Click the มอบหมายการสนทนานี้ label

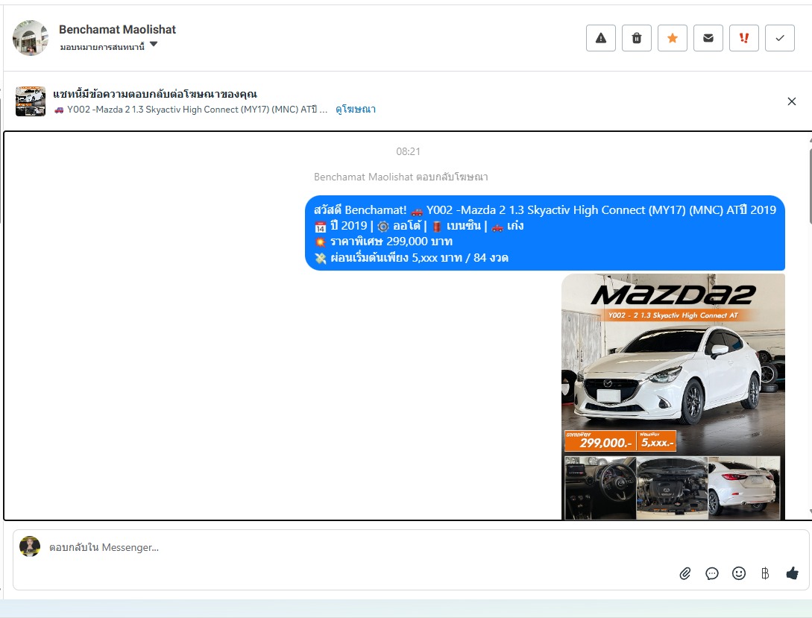coord(102,47)
